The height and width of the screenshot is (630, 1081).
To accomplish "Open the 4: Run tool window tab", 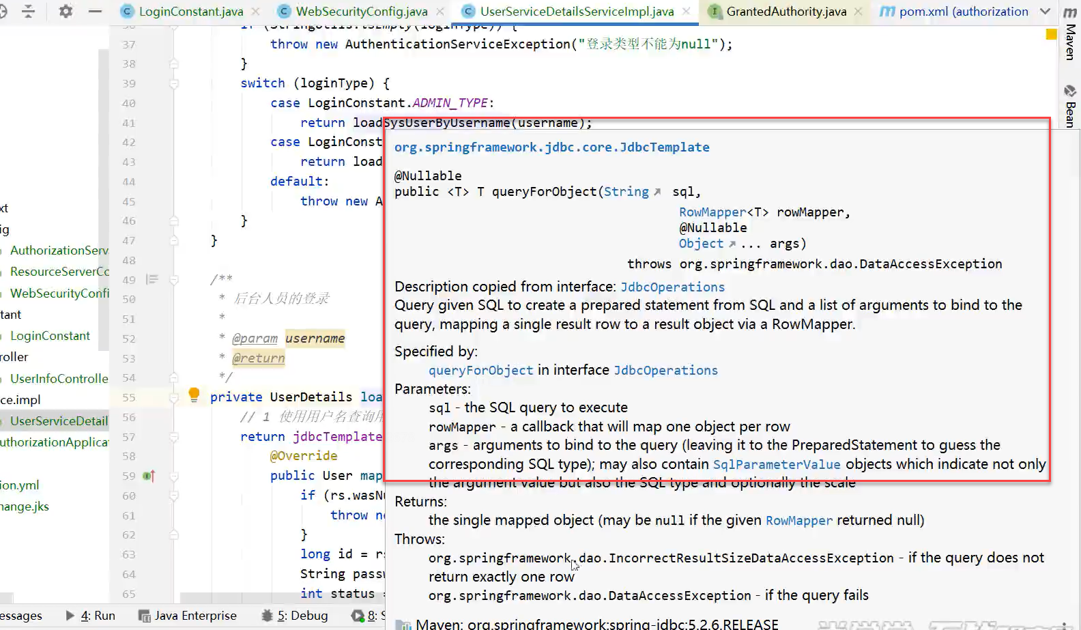I will tap(98, 616).
